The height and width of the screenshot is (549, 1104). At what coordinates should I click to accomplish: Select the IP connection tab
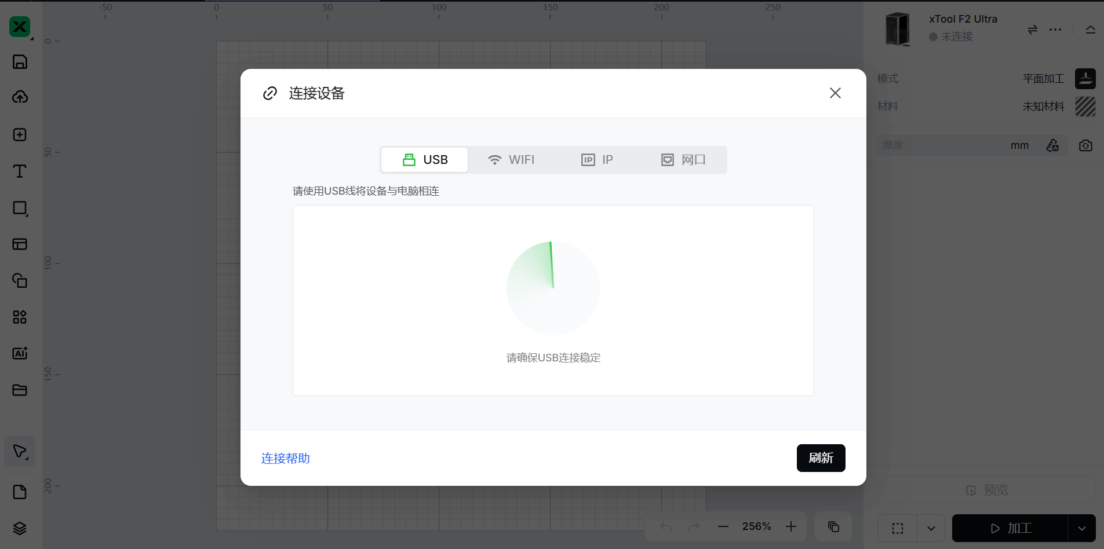pyautogui.click(x=597, y=160)
